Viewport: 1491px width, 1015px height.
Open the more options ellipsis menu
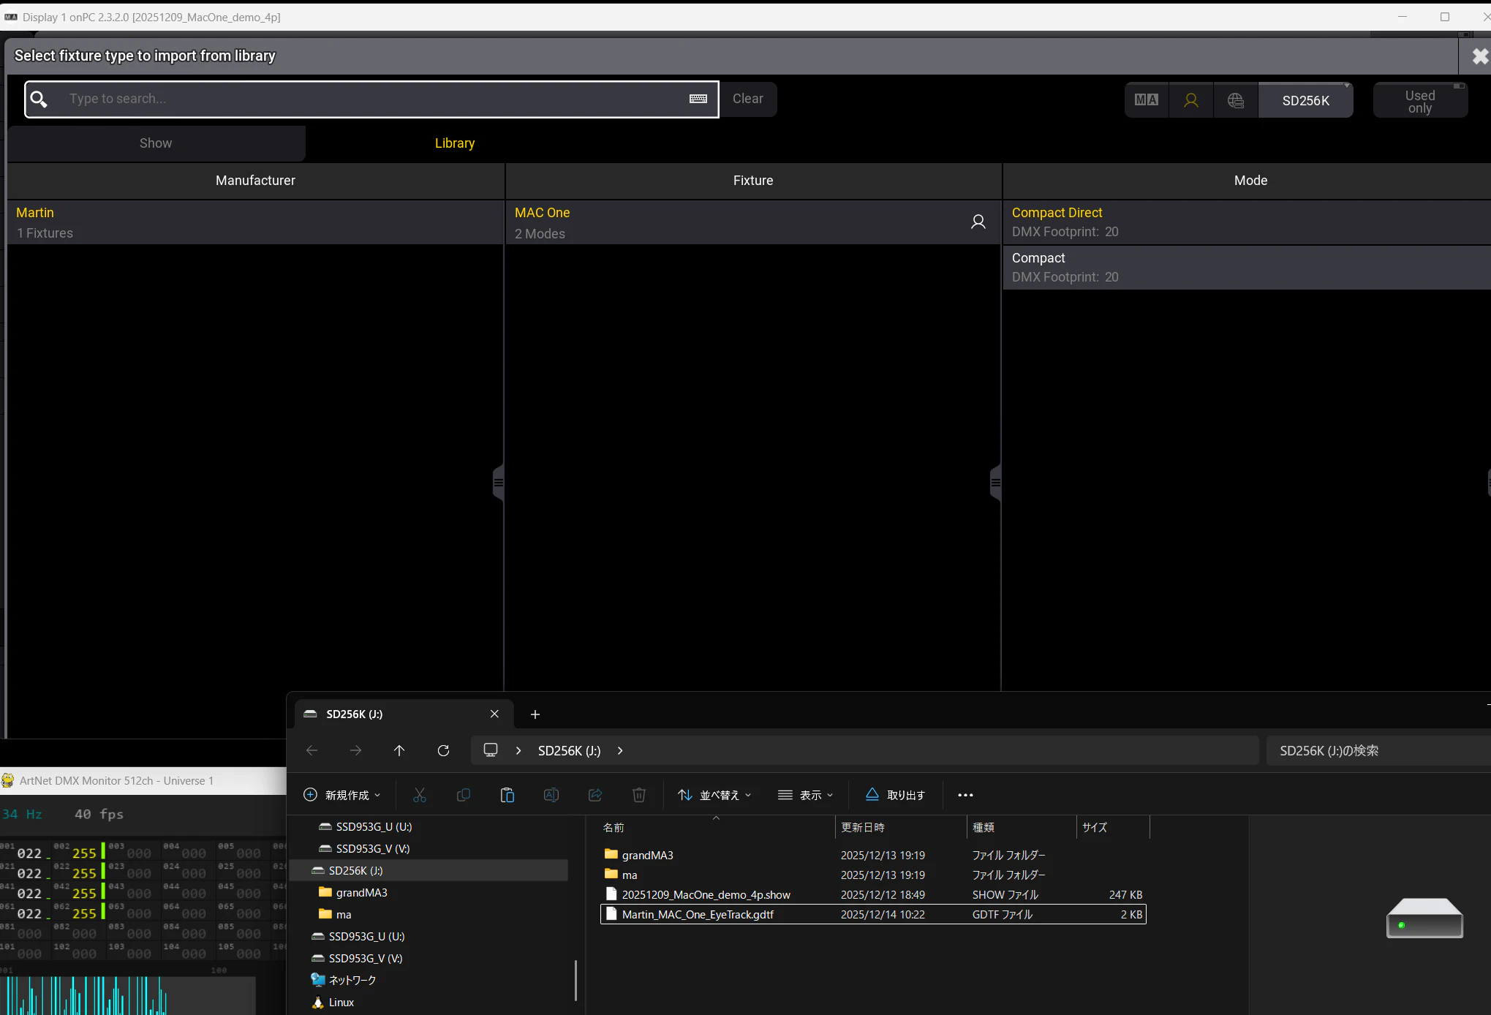point(965,795)
